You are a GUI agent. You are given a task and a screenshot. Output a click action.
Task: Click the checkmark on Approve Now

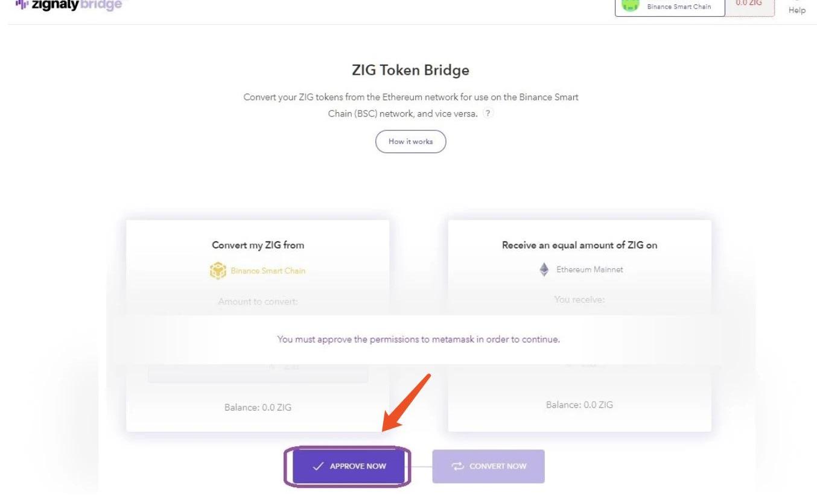pos(318,466)
